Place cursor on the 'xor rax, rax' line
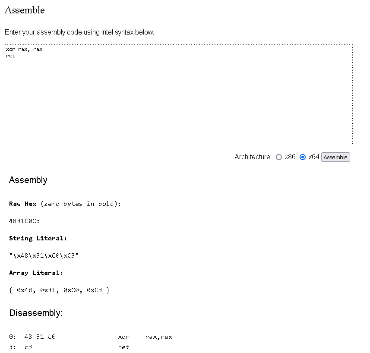 [24, 49]
